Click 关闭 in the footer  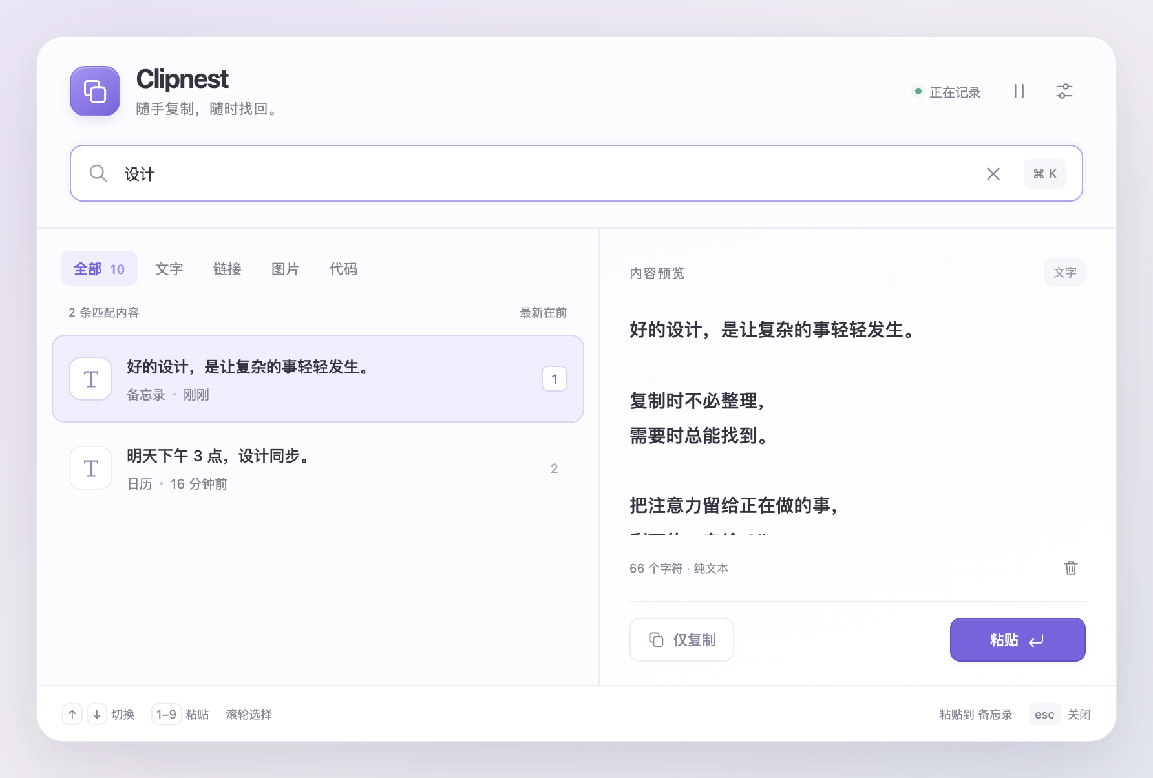(1079, 714)
